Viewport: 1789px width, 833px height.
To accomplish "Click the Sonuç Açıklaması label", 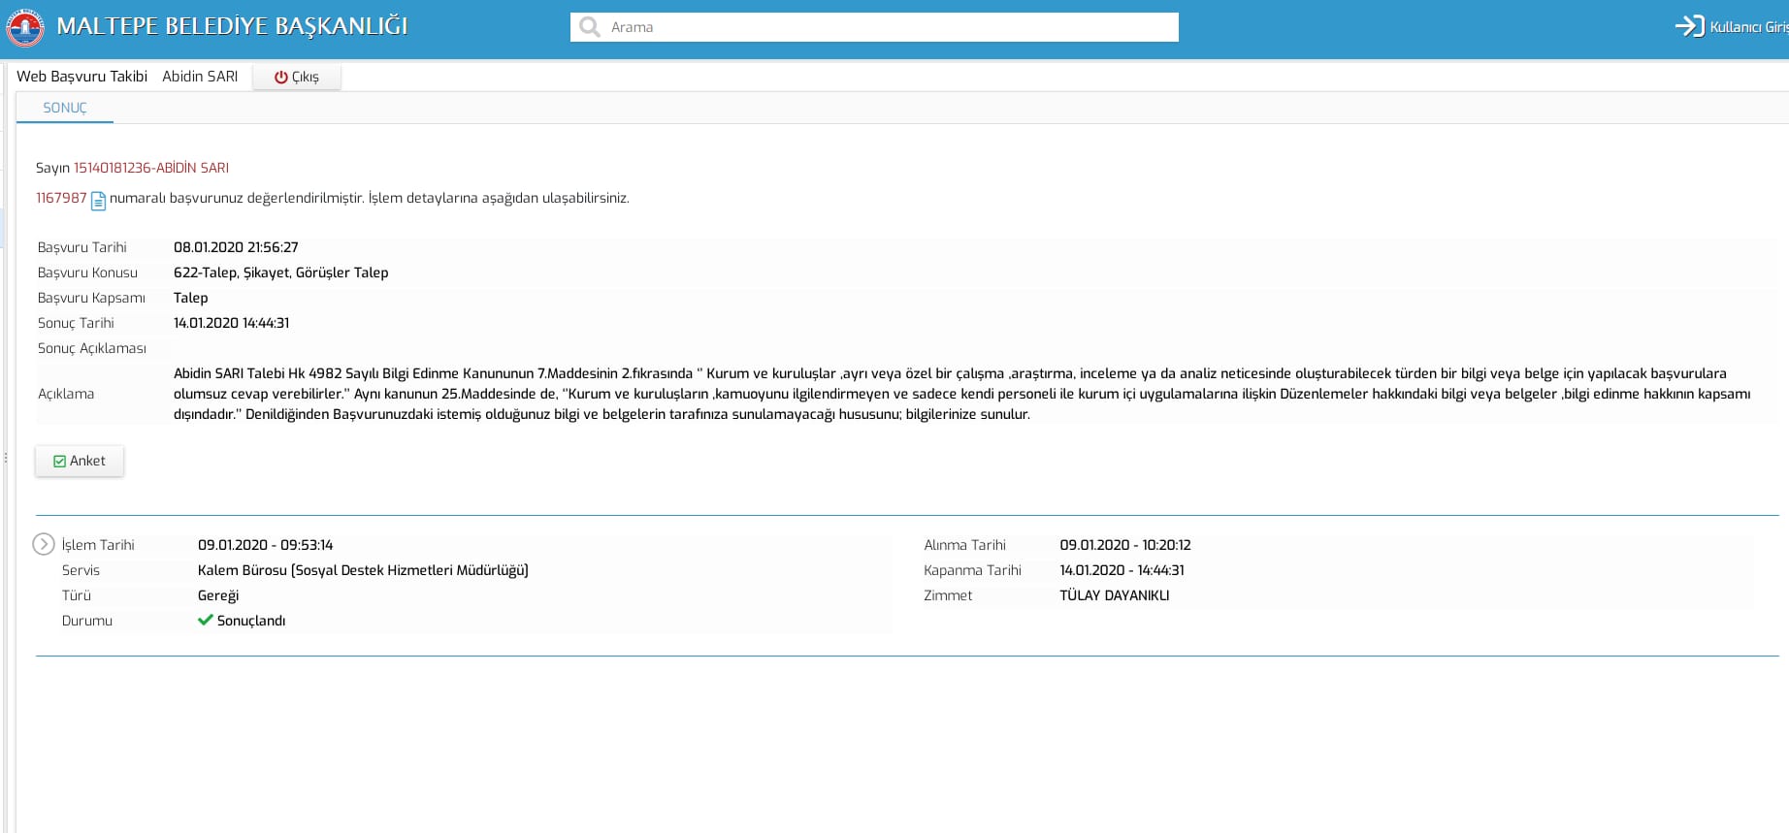I will click(92, 348).
